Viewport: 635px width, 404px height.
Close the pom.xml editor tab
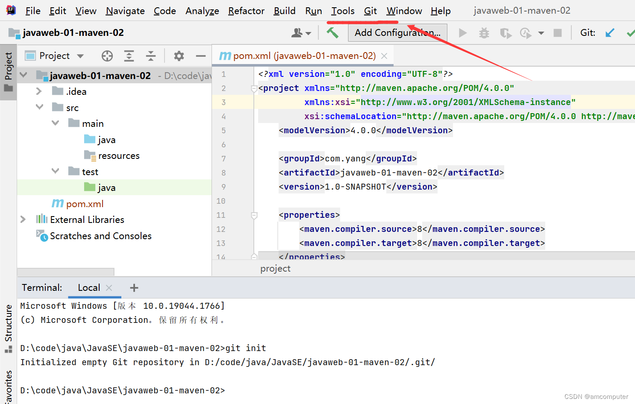(384, 56)
